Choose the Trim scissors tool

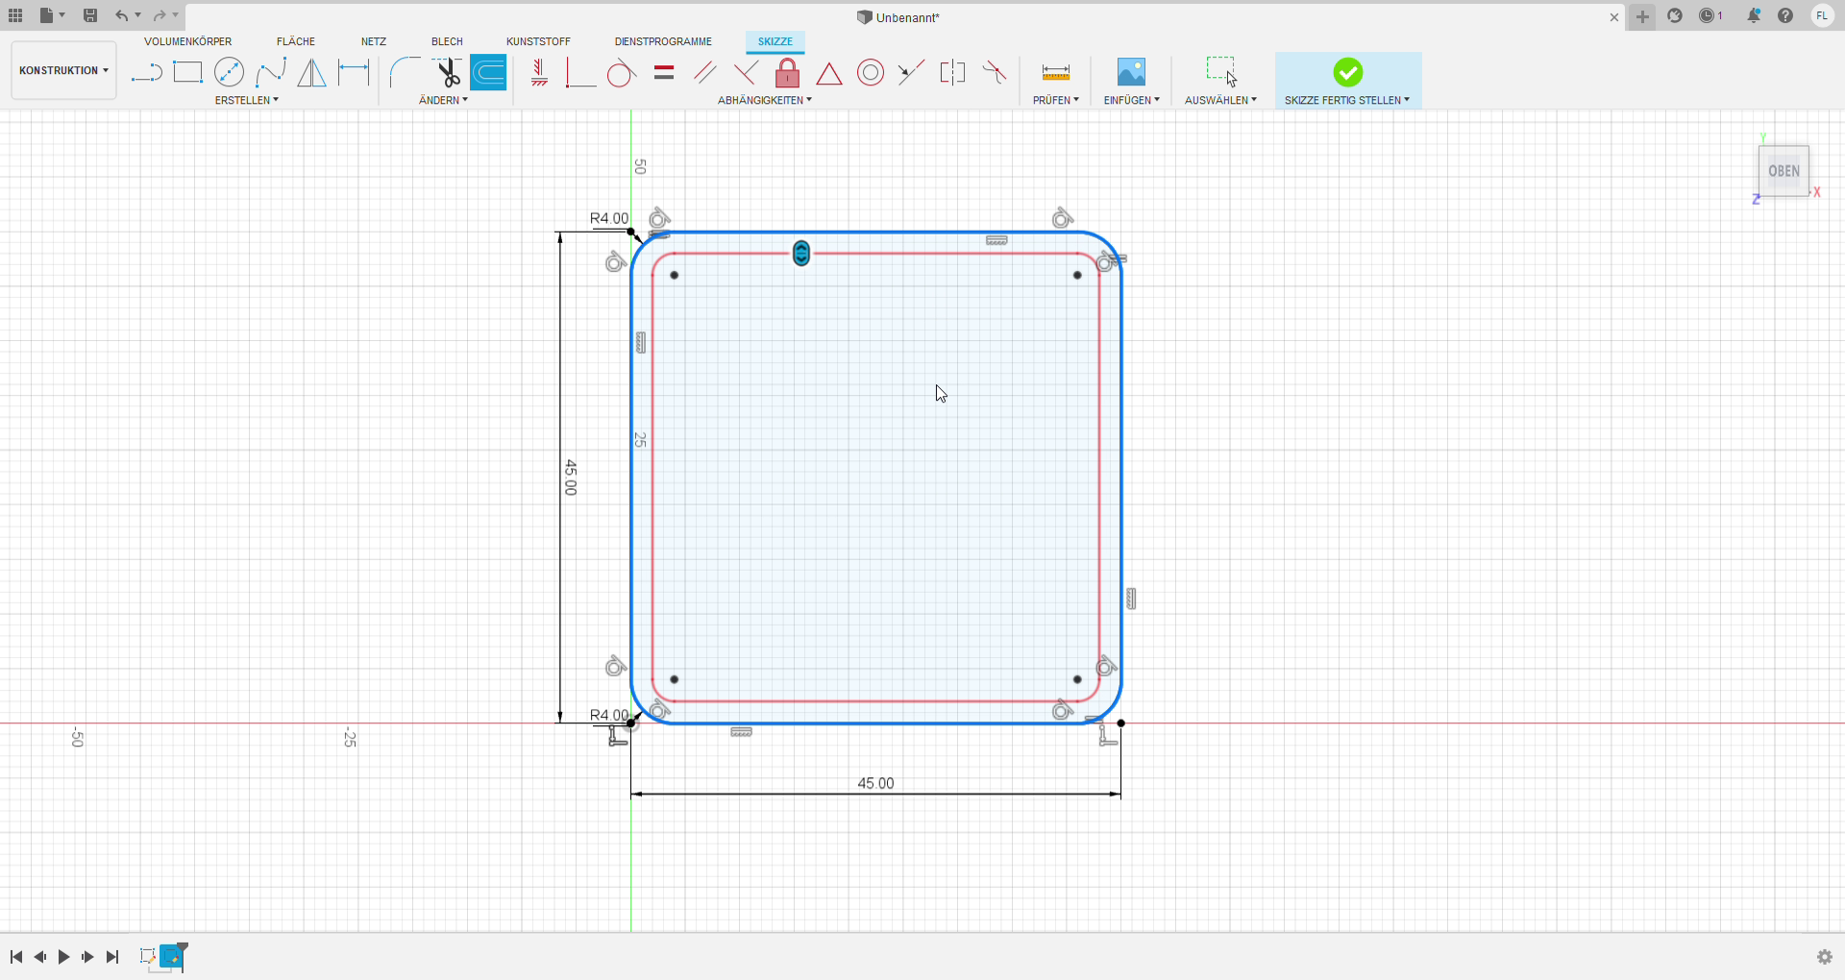tap(447, 73)
